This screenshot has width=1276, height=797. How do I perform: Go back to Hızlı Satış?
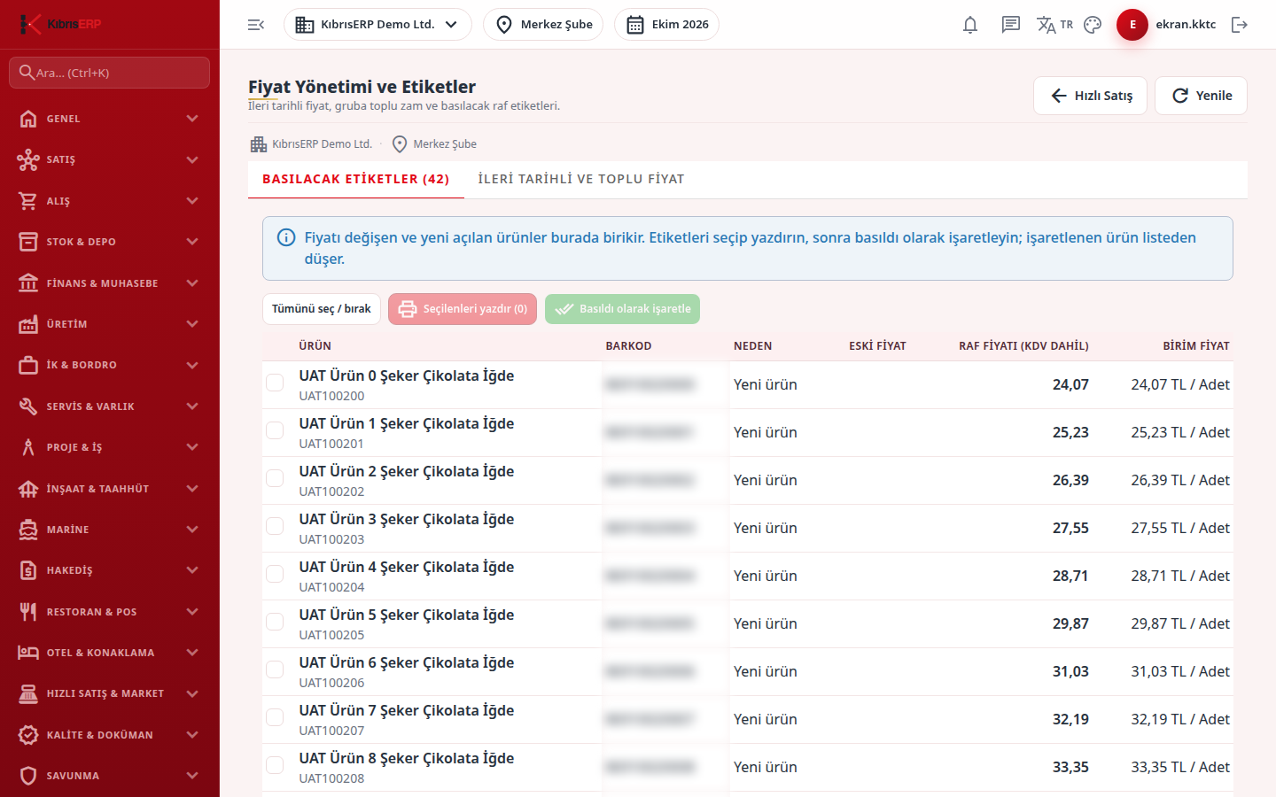pos(1090,96)
